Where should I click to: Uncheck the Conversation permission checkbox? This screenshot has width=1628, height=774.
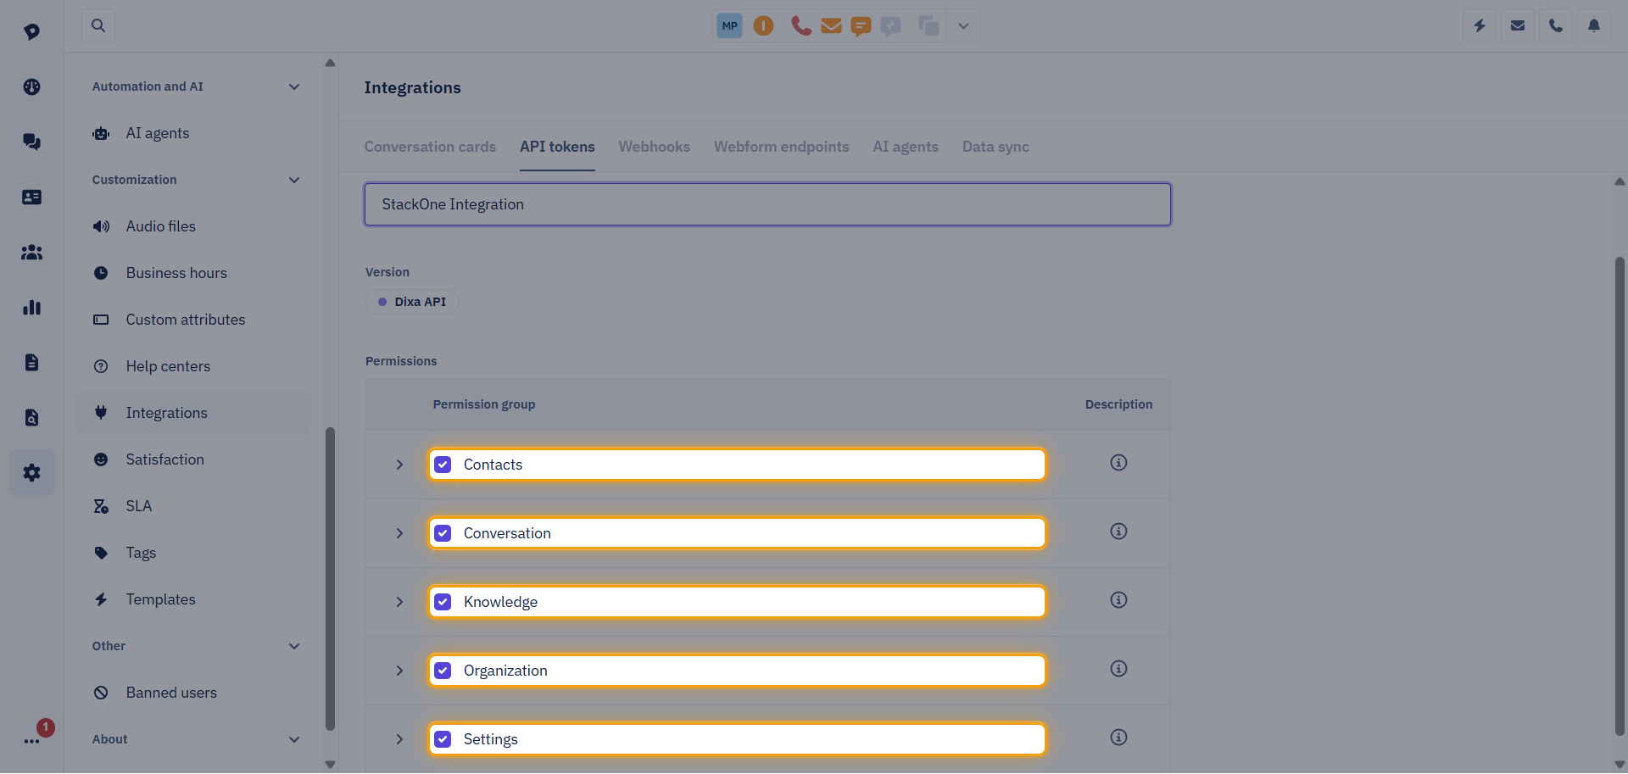(x=443, y=533)
